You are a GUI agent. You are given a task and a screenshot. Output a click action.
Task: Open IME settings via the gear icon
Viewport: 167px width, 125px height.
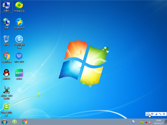pos(164,114)
